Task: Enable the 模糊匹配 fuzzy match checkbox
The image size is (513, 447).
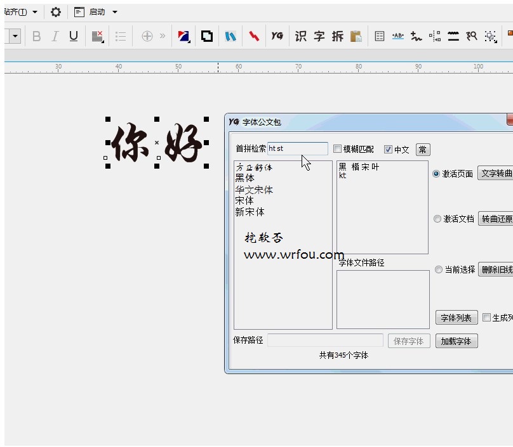Action: point(338,150)
